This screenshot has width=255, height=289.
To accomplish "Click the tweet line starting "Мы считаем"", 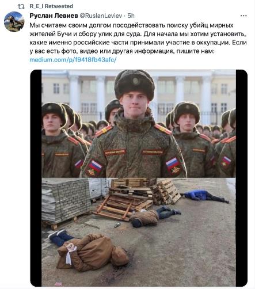I will 131,25.
